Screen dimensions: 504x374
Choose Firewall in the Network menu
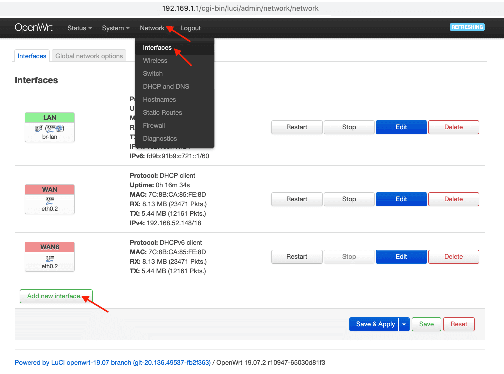click(x=154, y=126)
